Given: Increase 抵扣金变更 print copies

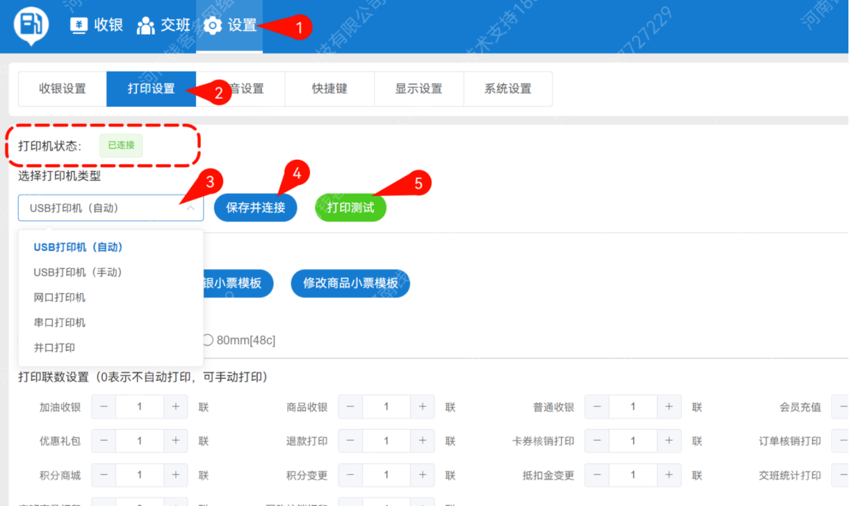Looking at the screenshot, I should coord(669,476).
